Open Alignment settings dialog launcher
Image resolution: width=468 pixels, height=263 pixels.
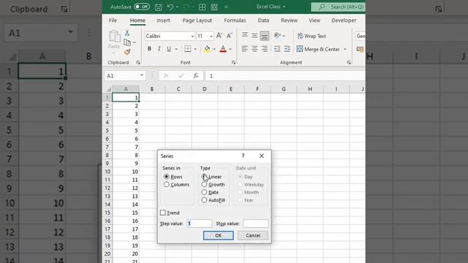point(349,62)
